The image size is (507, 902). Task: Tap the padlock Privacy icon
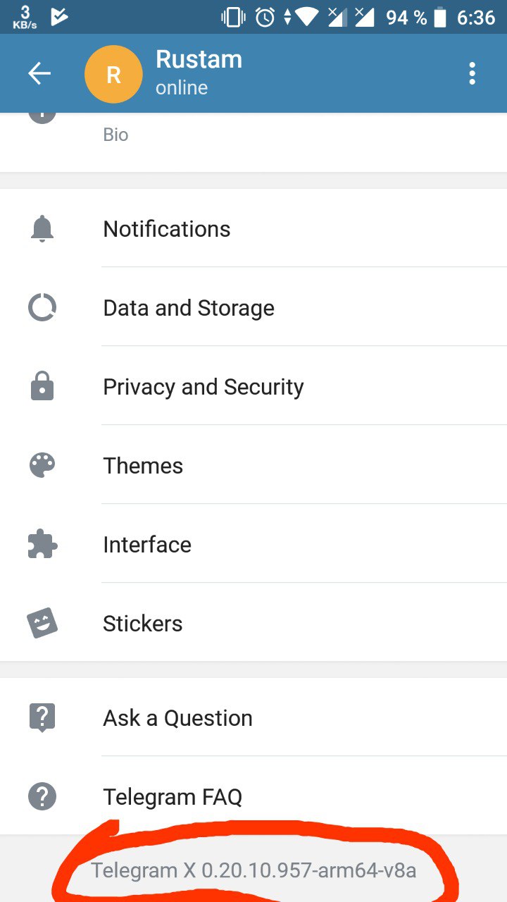coord(42,387)
